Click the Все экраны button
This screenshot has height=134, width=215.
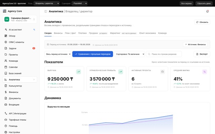(x=186, y=3)
